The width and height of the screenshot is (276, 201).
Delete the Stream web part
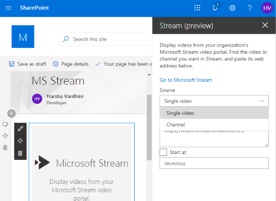pyautogui.click(x=20, y=153)
